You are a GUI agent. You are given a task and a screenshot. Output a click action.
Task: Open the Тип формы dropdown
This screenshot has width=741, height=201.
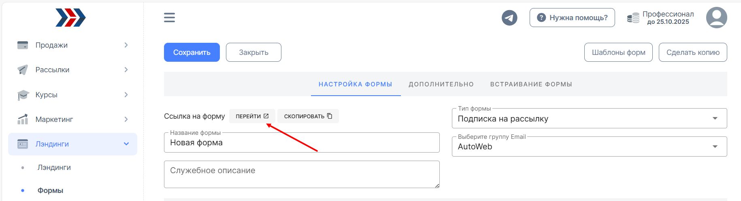click(x=589, y=118)
